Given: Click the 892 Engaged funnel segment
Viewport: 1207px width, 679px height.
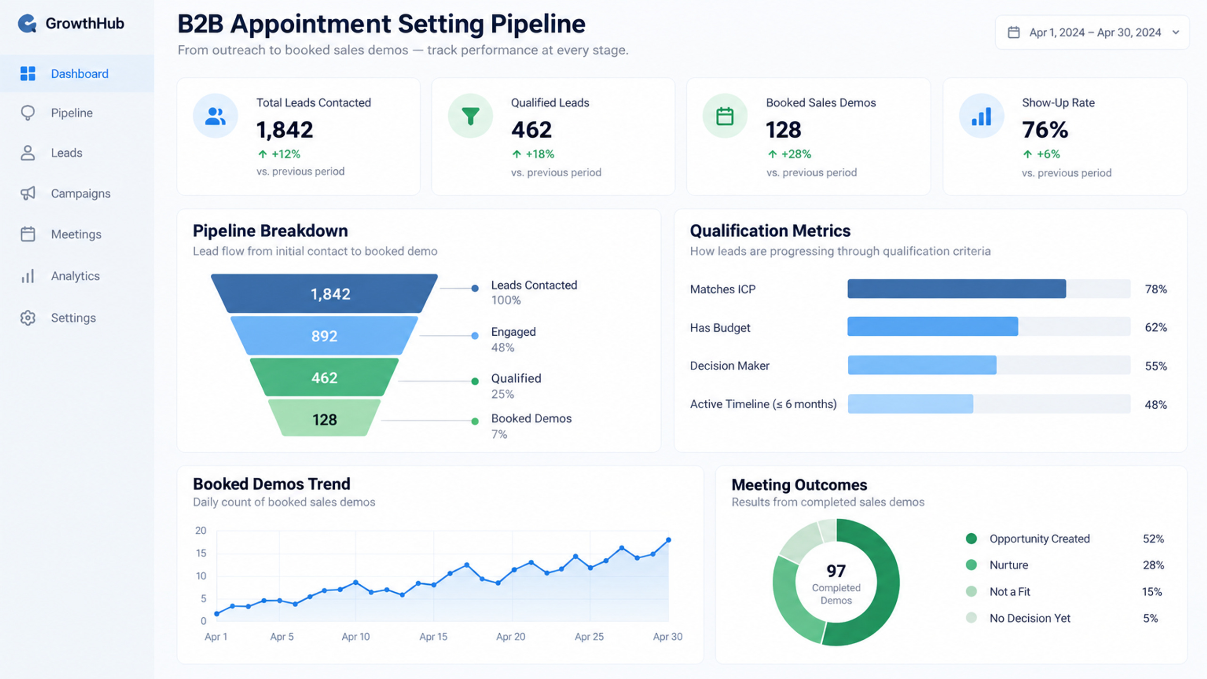Looking at the screenshot, I should [324, 336].
